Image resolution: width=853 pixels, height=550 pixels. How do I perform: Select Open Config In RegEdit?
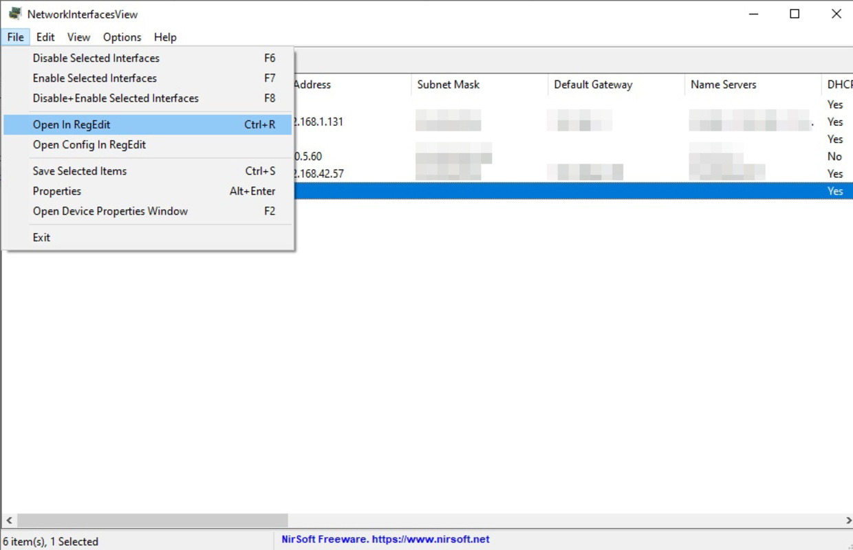click(148, 144)
